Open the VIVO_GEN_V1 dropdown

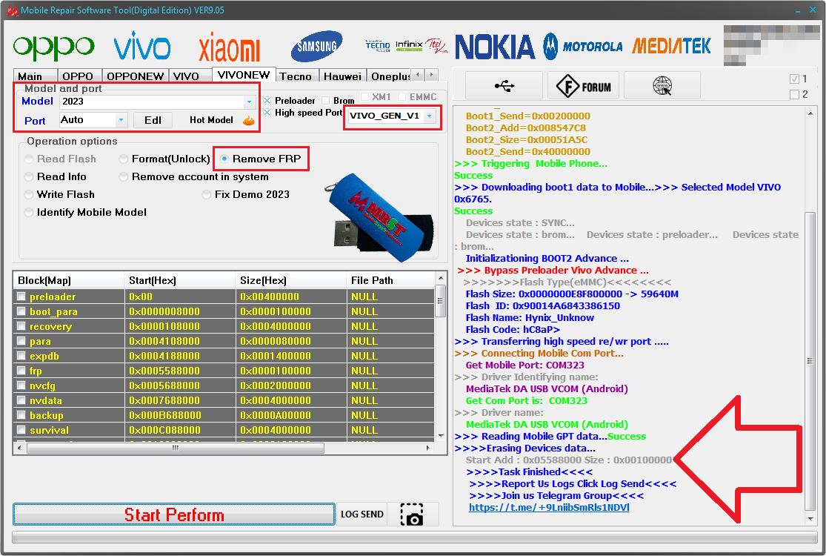430,116
